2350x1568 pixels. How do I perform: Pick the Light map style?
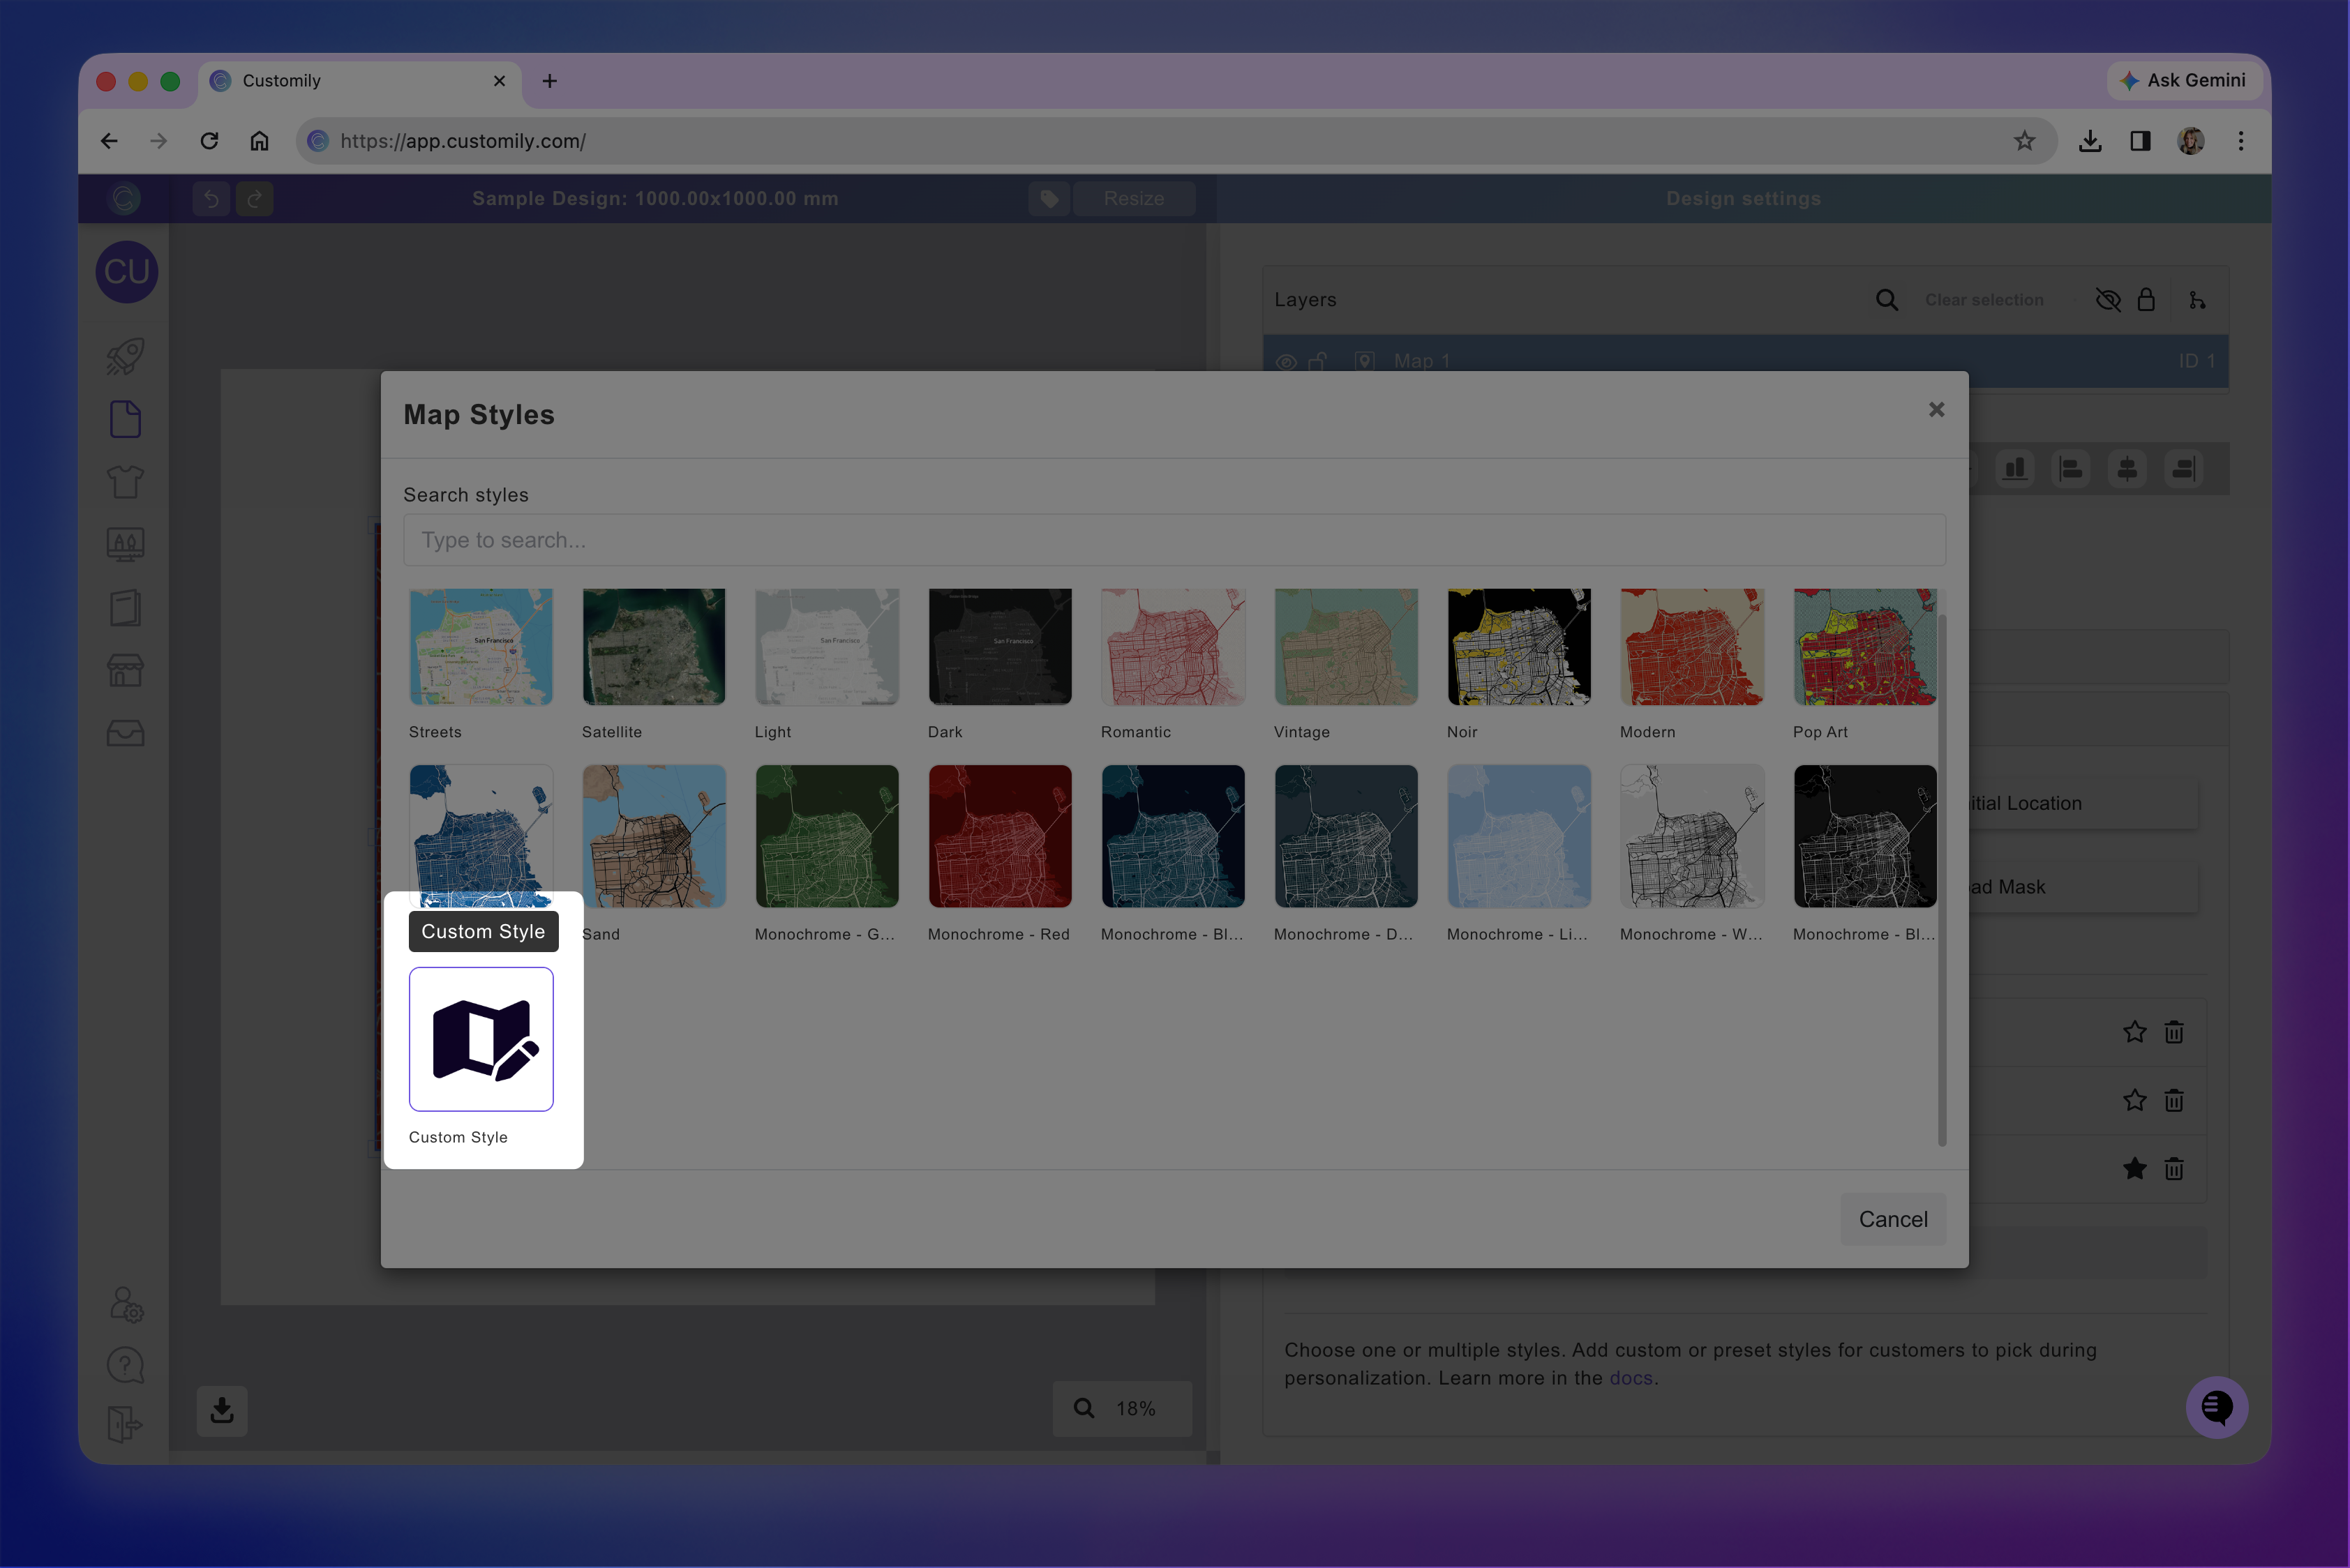coord(828,647)
